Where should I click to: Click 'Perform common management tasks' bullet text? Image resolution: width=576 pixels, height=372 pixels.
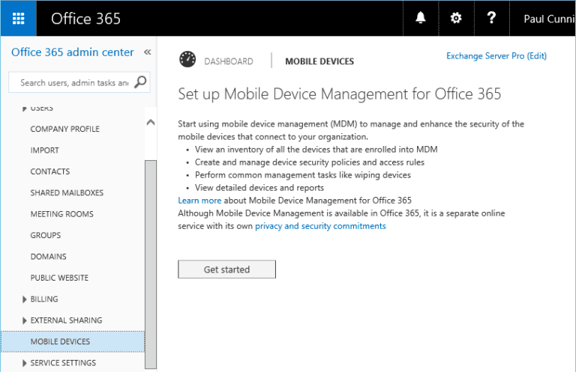tap(303, 175)
